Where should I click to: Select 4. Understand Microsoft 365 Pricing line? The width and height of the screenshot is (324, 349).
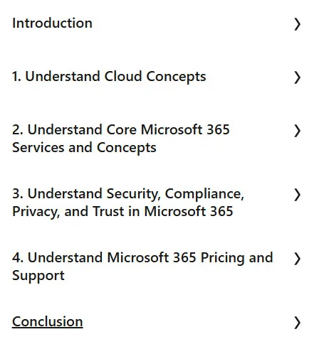pyautogui.click(x=142, y=258)
